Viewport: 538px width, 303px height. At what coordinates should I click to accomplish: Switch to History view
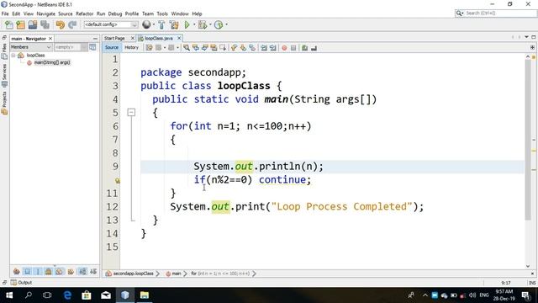(131, 47)
